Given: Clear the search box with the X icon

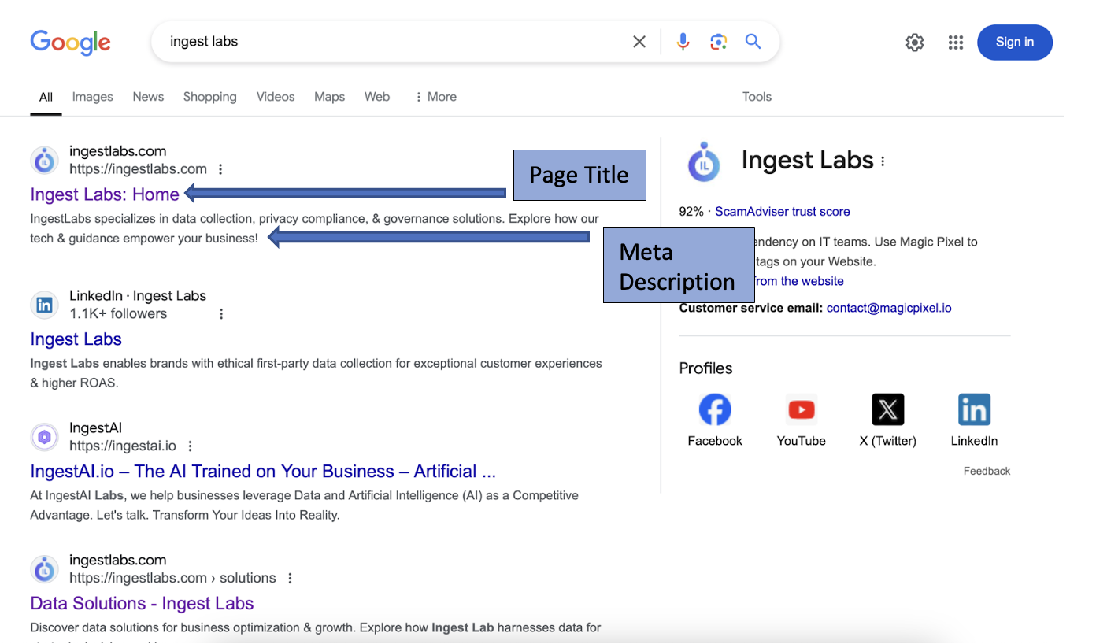Looking at the screenshot, I should pyautogui.click(x=639, y=42).
